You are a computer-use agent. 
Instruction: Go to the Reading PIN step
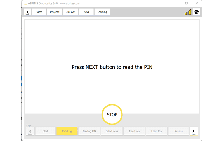click(x=89, y=131)
